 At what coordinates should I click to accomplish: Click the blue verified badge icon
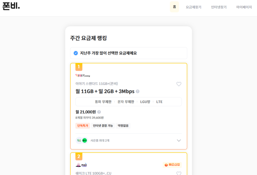(76, 53)
